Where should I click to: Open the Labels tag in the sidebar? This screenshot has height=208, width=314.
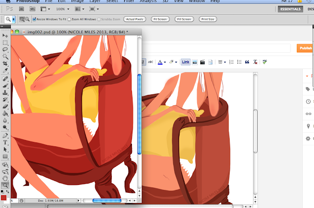pyautogui.click(x=308, y=89)
